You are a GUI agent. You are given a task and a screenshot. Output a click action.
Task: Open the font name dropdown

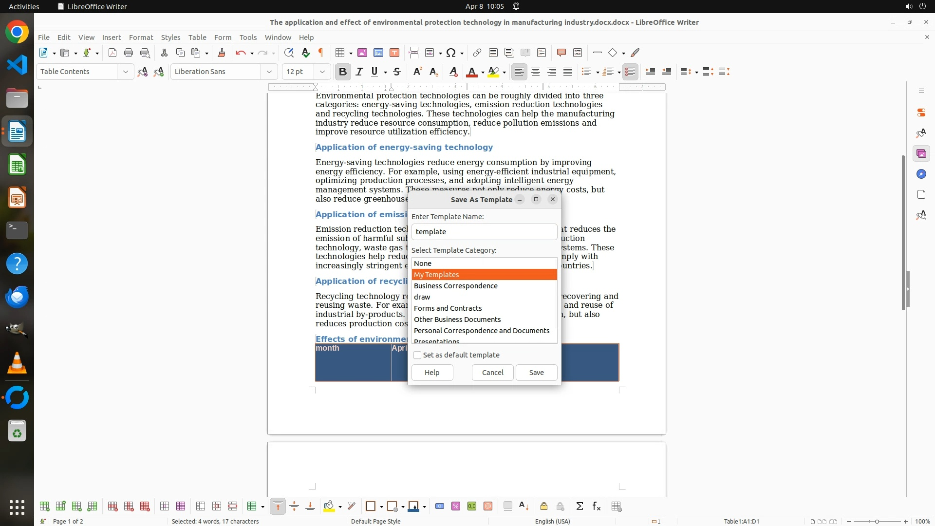(269, 72)
